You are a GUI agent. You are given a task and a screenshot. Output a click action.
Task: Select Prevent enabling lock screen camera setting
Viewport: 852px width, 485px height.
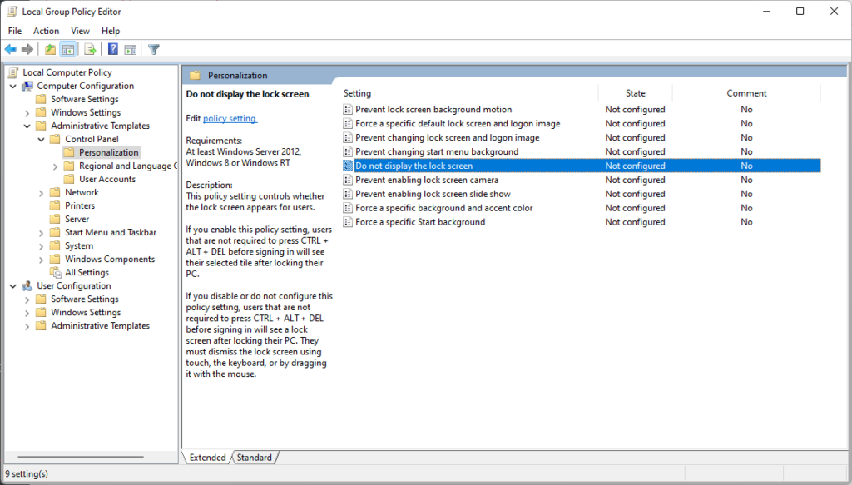[427, 180]
